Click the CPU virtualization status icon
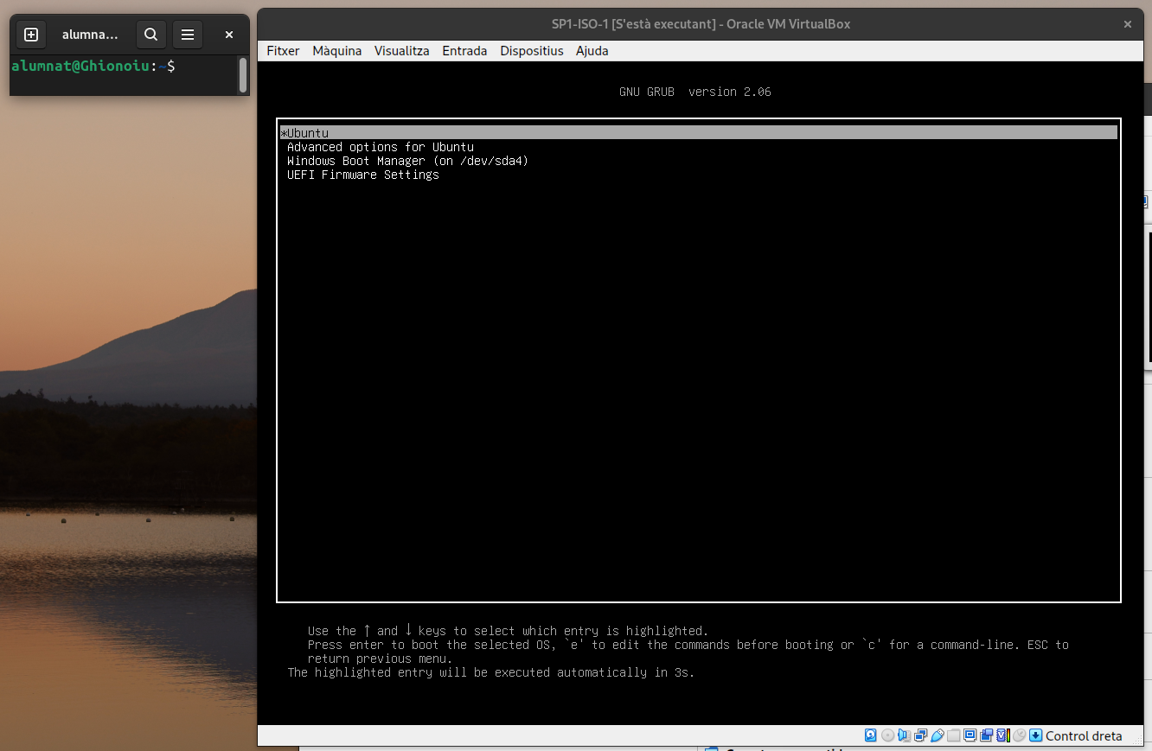Screen dimensions: 1152x751 (1002, 735)
